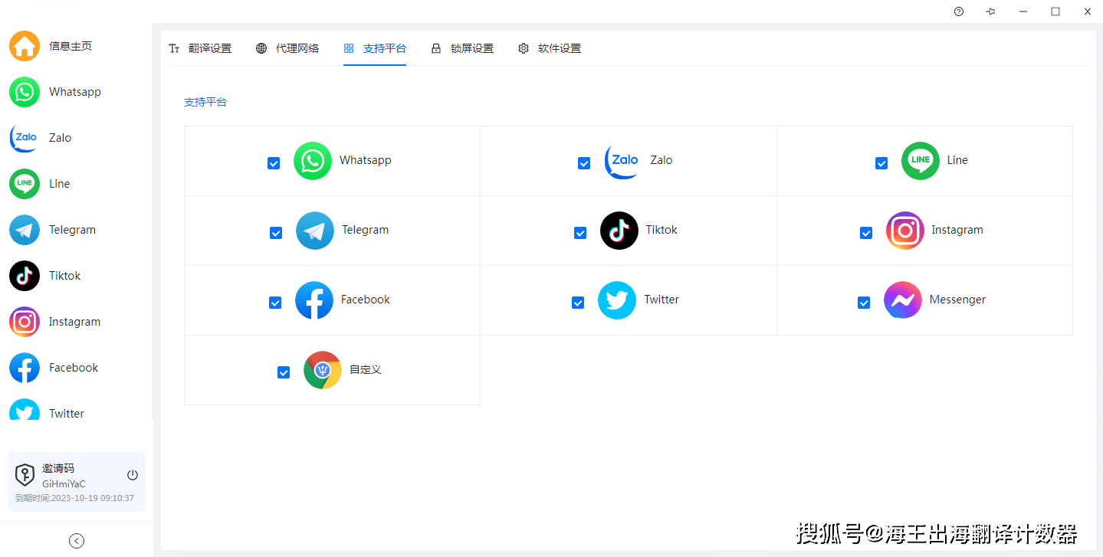
Task: Uncheck the Line platform checkbox
Action: click(881, 163)
